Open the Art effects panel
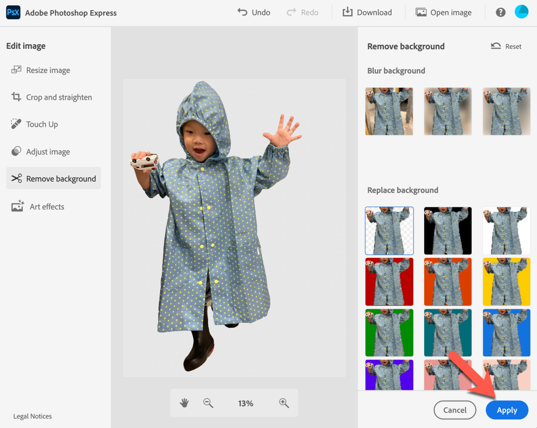537x428 pixels. pos(47,206)
